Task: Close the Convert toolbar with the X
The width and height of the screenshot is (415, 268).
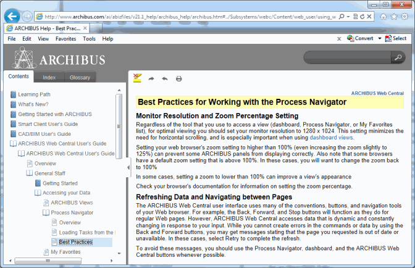Action: [x=339, y=39]
